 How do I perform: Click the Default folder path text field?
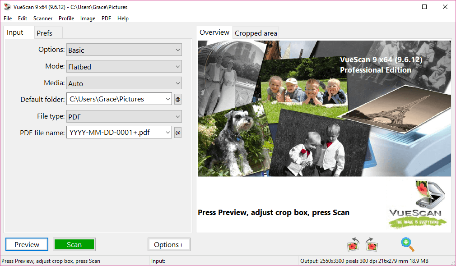coord(116,99)
